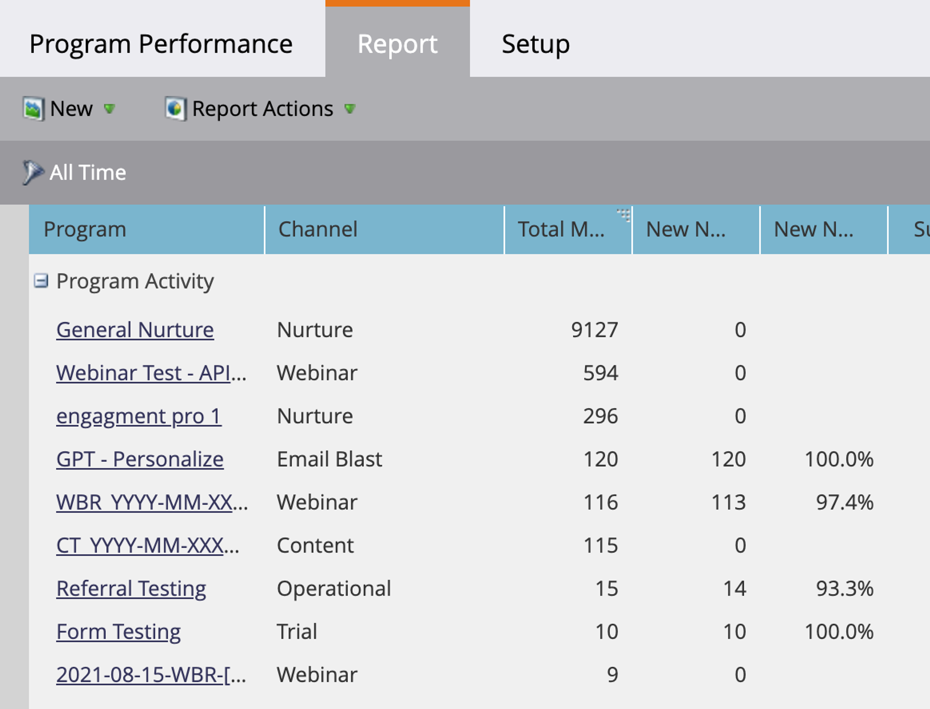
Task: Sort by the Channel column header
Action: click(318, 229)
